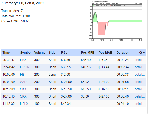Open detail link for FB trade

click(x=140, y=75)
